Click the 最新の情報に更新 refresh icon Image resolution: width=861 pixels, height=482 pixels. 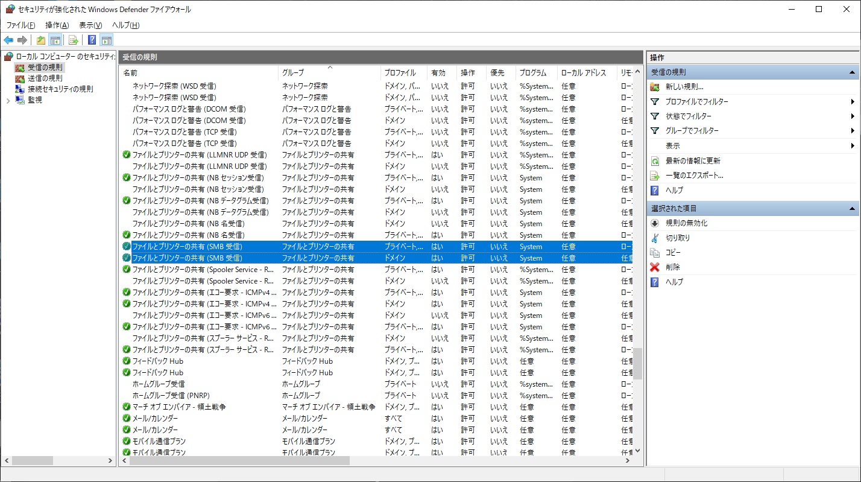tap(655, 161)
